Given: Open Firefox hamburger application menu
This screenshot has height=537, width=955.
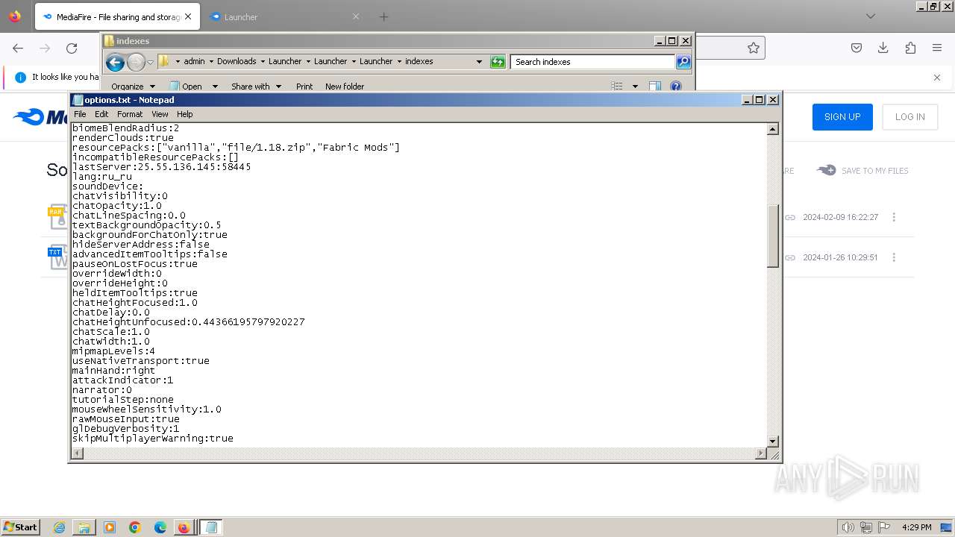Looking at the screenshot, I should [x=937, y=48].
